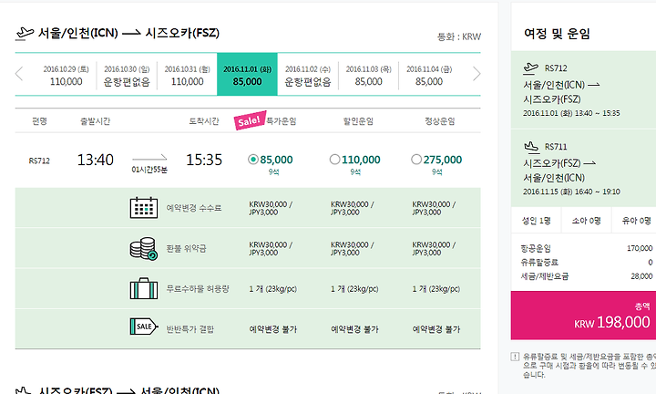Viewport: 656px width, 394px height.
Task: Click the 반반특가 결합 row label
Action: (x=190, y=329)
